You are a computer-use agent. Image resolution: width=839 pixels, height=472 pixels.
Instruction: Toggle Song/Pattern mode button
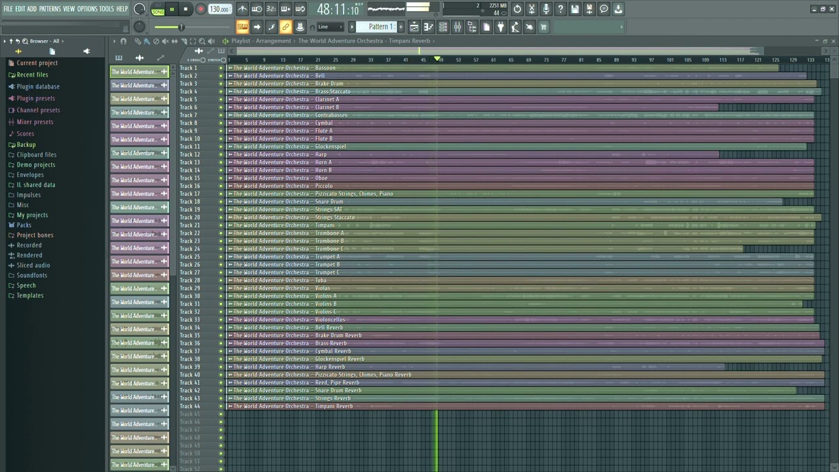[x=158, y=9]
